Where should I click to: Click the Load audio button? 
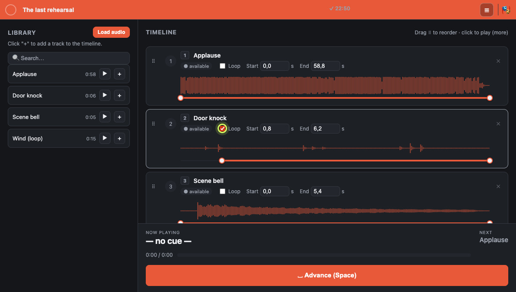111,32
